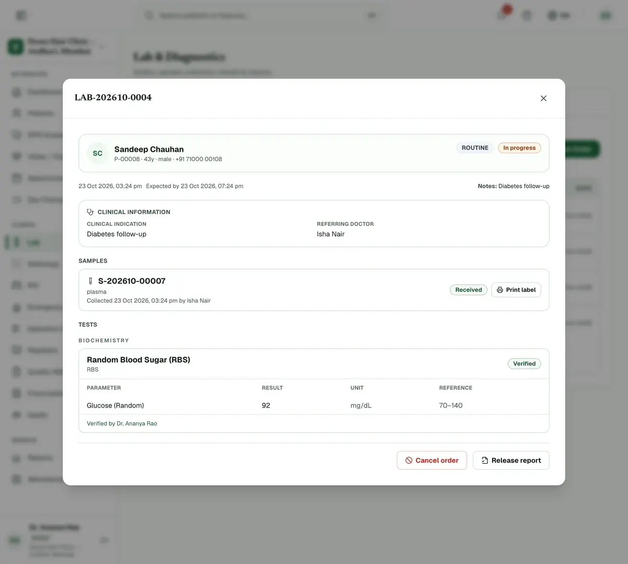Click the reference range 70–140
This screenshot has height=564, width=628.
pyautogui.click(x=451, y=405)
